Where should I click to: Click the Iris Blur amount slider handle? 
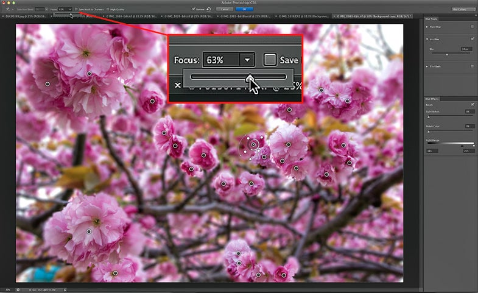pyautogui.click(x=447, y=54)
